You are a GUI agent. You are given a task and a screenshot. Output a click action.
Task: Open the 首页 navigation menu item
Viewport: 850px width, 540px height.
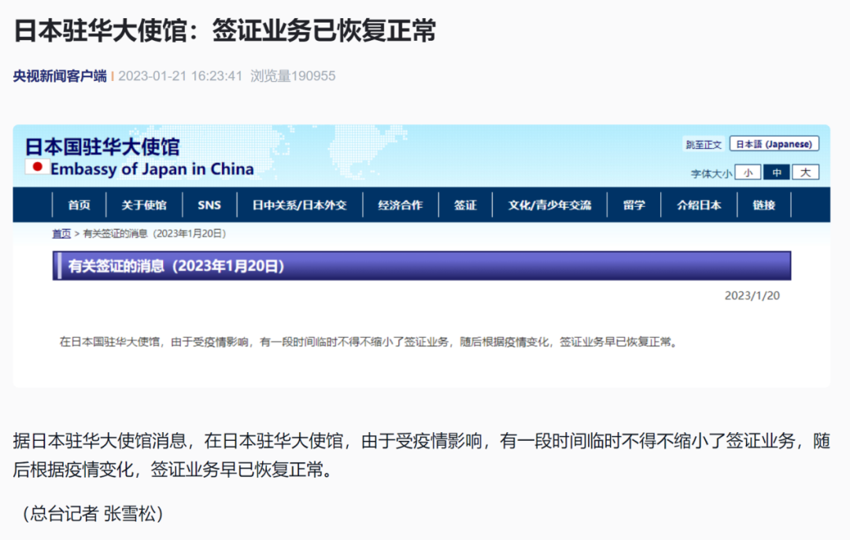tap(79, 205)
